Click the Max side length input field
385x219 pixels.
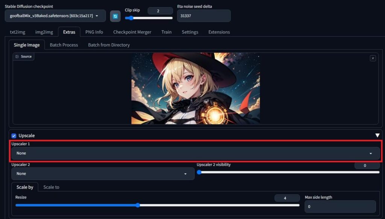pyautogui.click(x=340, y=207)
